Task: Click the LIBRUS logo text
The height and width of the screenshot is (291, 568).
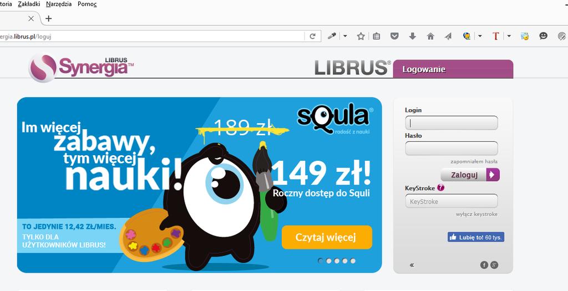Action: tap(352, 68)
